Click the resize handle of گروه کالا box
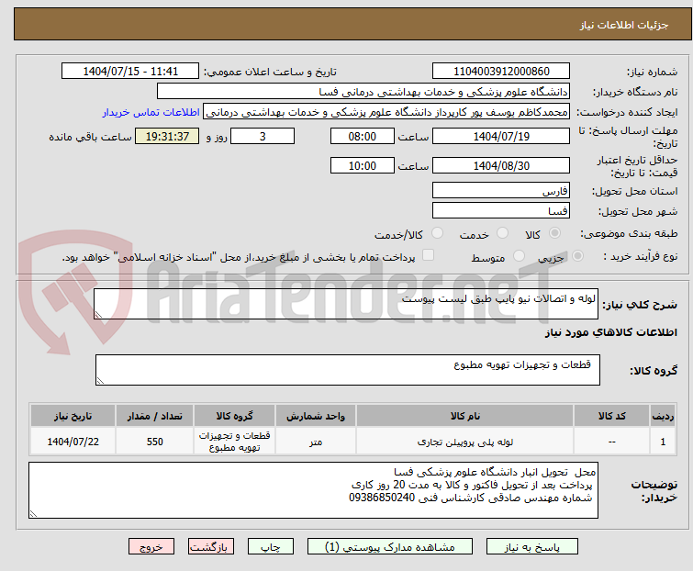 tap(100, 381)
